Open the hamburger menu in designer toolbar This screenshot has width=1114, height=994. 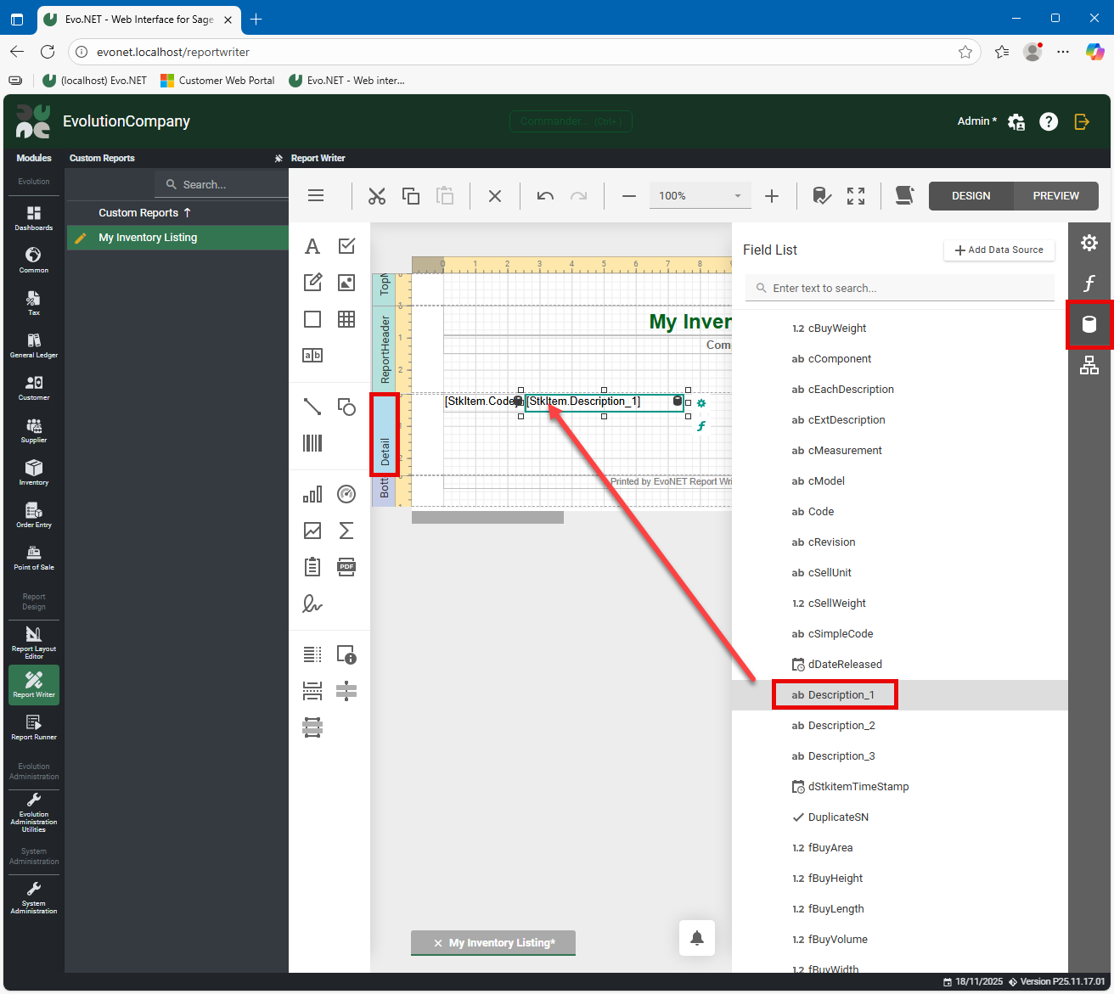(x=316, y=196)
